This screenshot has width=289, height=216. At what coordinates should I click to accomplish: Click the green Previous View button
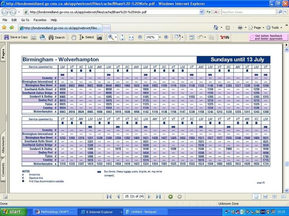pyautogui.click(x=171, y=197)
